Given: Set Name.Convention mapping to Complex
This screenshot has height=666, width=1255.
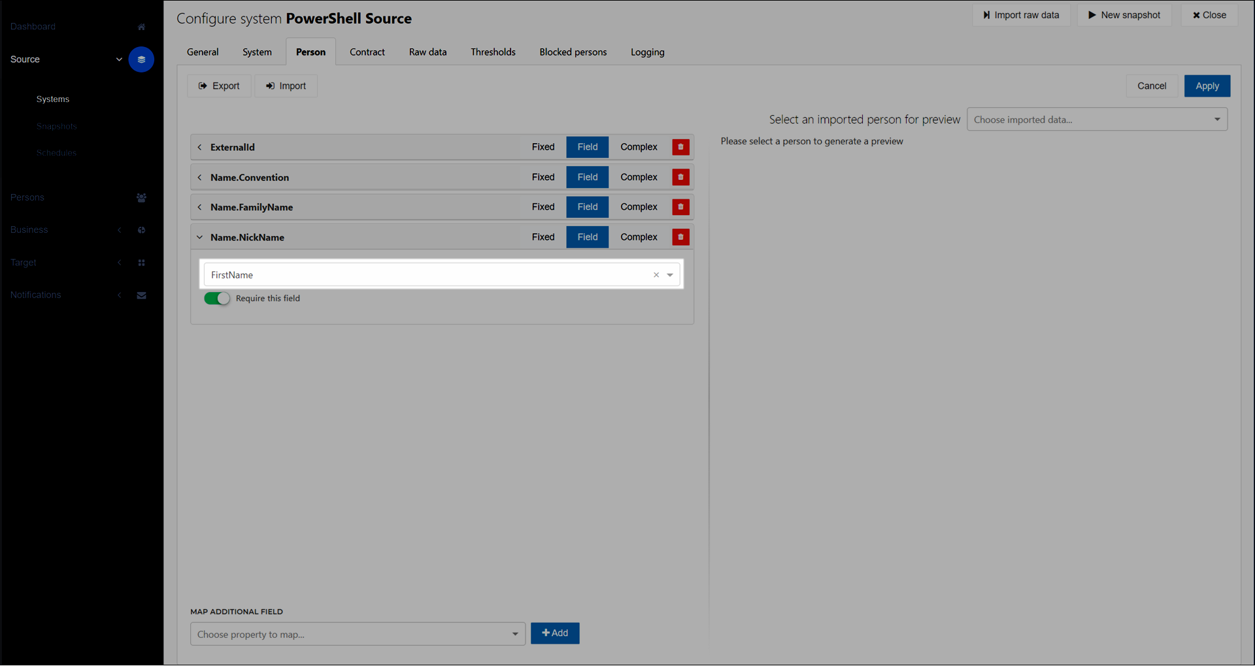Looking at the screenshot, I should click(639, 177).
